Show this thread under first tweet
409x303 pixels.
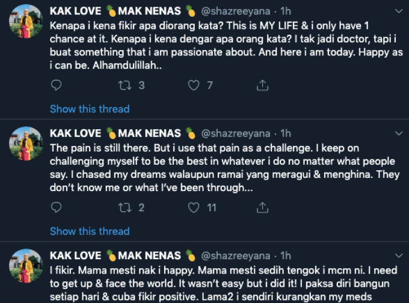click(90, 109)
